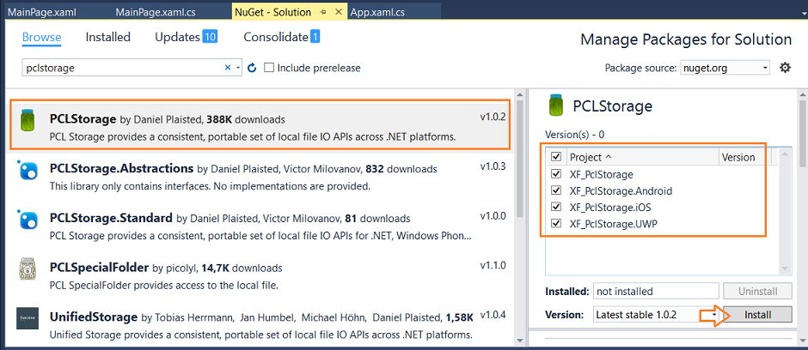This screenshot has width=808, height=350.
Task: Click the UnifiedStorage package icon
Action: coord(27,318)
